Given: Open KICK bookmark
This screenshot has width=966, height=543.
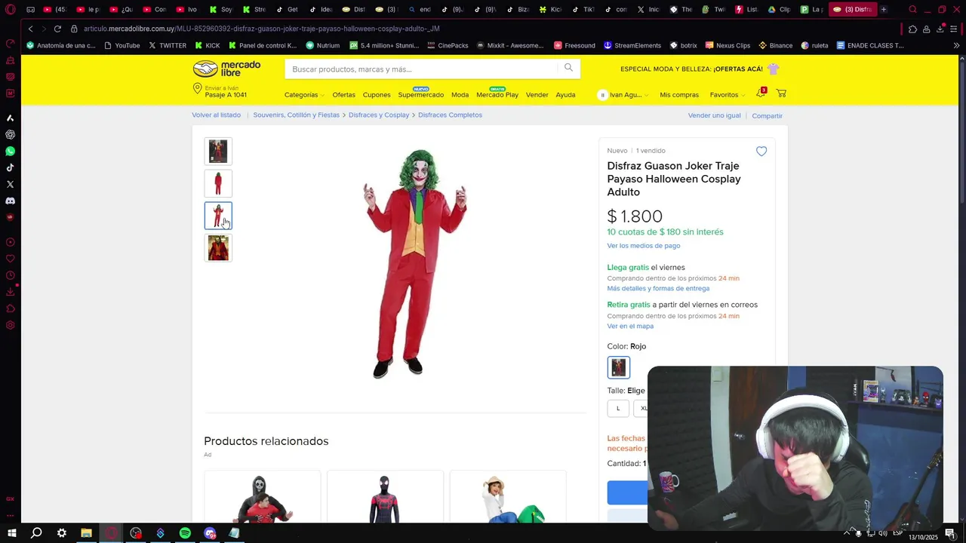Looking at the screenshot, I should pyautogui.click(x=208, y=45).
